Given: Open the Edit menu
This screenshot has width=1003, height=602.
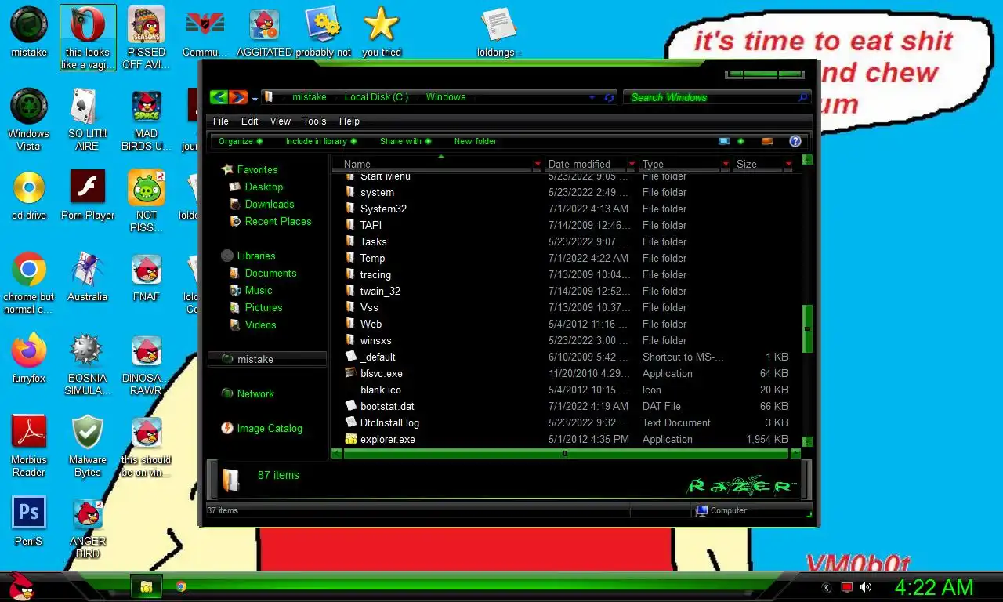Looking at the screenshot, I should tap(250, 121).
